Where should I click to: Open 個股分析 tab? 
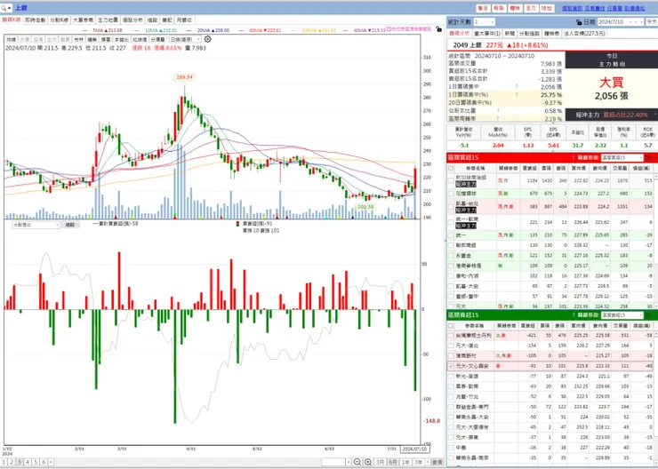[132, 20]
